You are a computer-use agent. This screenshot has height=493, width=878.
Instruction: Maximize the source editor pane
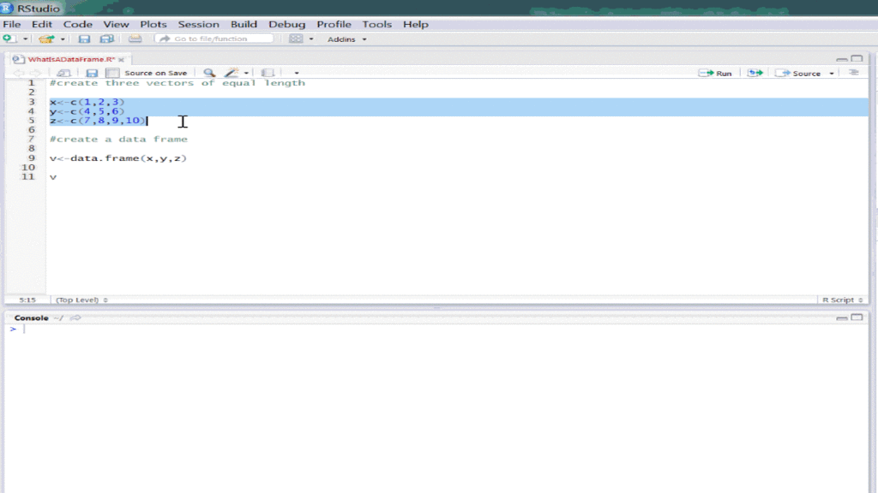click(857, 59)
